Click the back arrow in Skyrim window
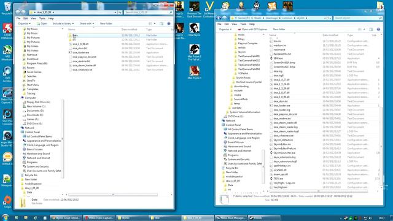The height and width of the screenshot is (221, 393). click(x=219, y=18)
